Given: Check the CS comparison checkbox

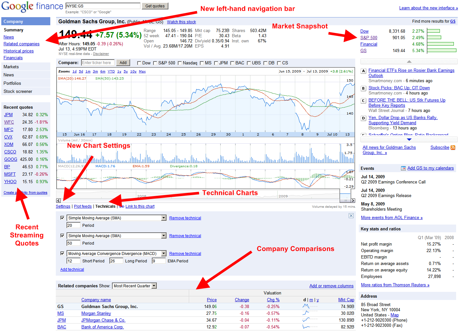Looking at the screenshot, I should pos(279,63).
